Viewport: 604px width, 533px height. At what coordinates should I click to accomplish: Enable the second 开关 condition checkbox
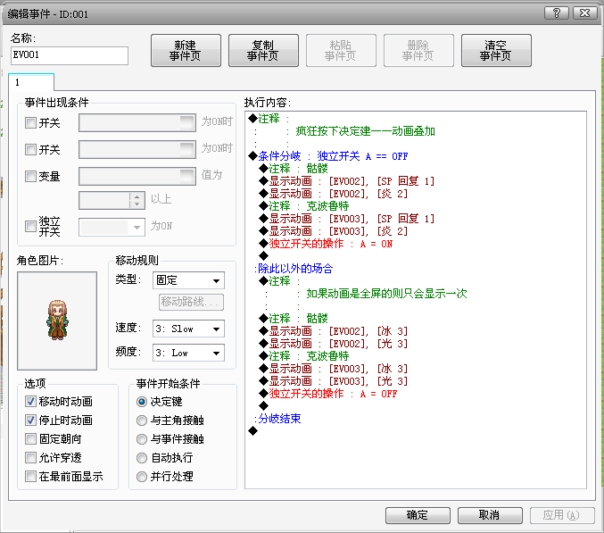(30, 149)
